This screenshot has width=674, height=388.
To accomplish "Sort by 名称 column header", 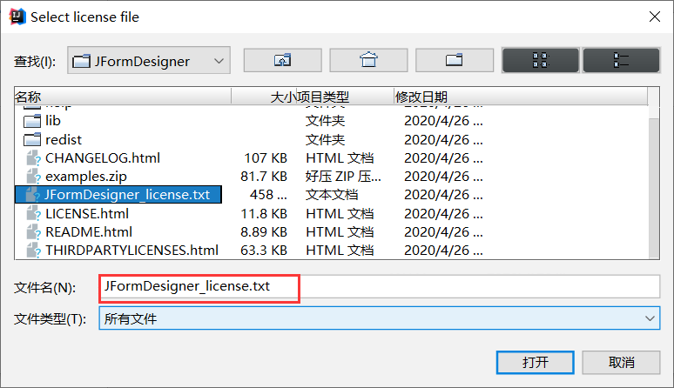I will pyautogui.click(x=123, y=97).
